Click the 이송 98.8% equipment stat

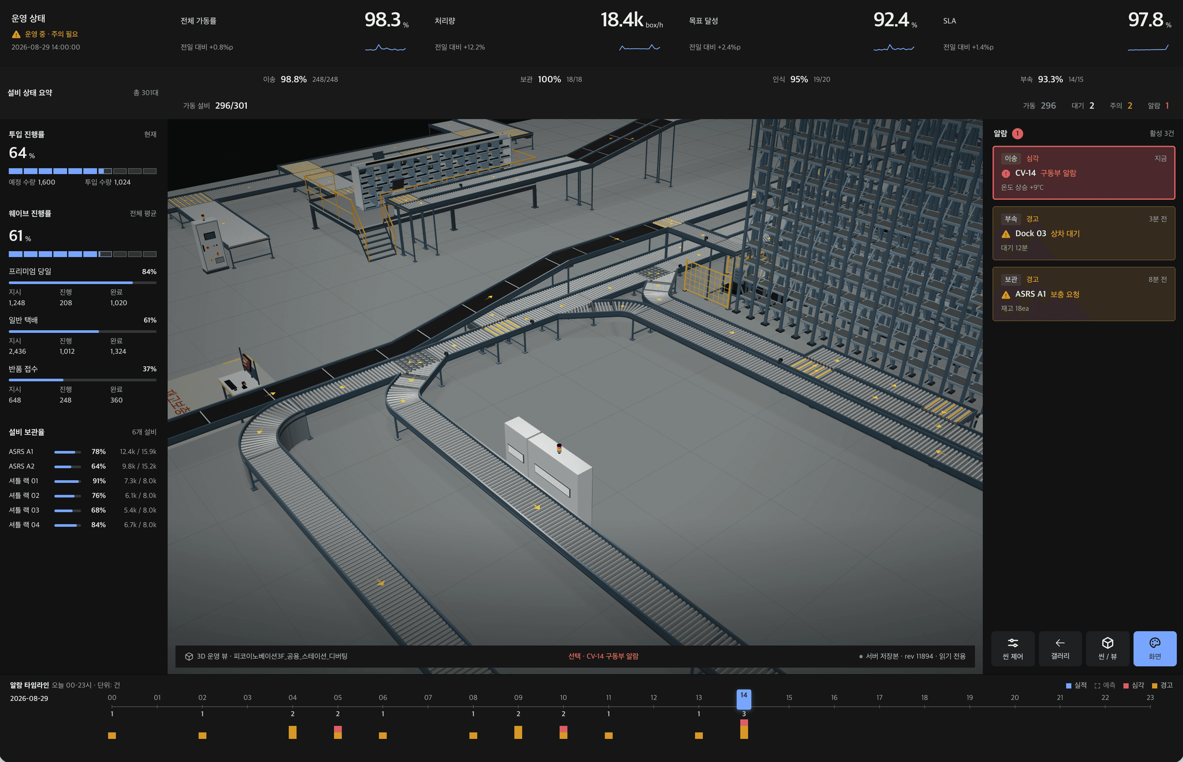click(x=300, y=80)
